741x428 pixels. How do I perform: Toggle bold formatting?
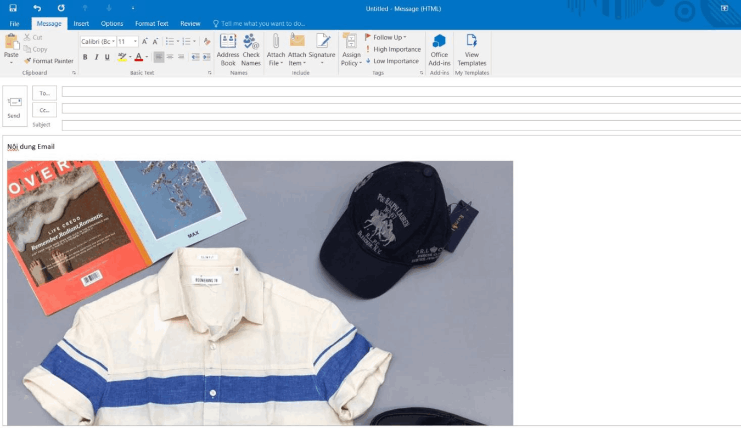85,57
